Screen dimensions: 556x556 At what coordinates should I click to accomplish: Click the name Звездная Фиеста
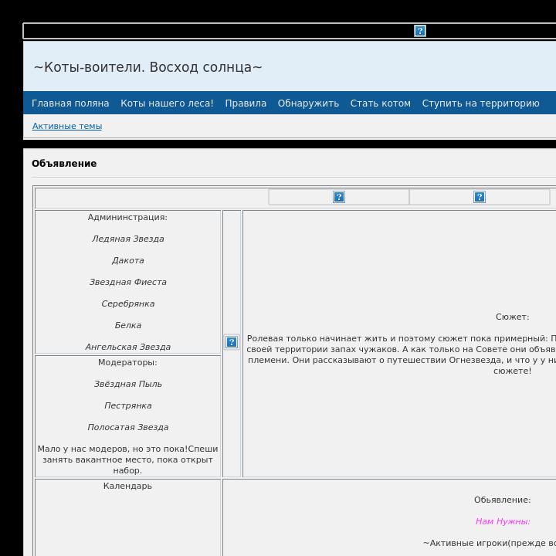click(x=128, y=283)
